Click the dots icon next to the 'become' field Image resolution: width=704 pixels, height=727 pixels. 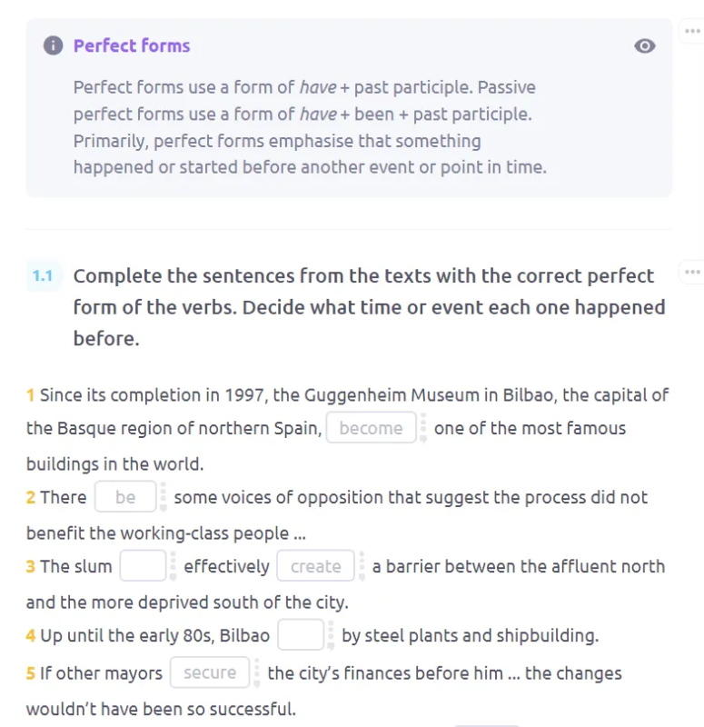coord(423,427)
